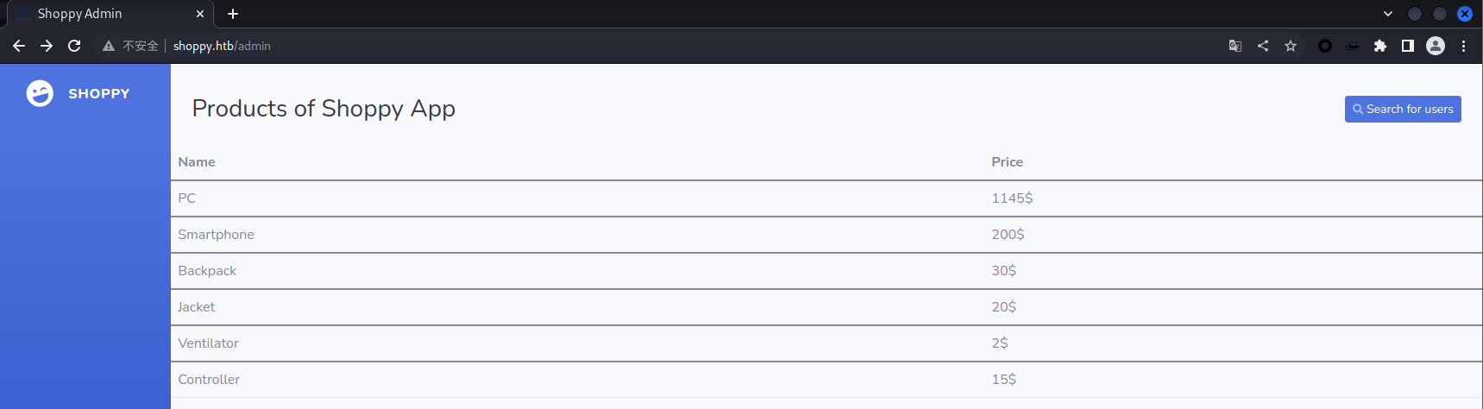Viewport: 1483px width, 409px height.
Task: Open the three-dot browser menu
Action: [1463, 46]
